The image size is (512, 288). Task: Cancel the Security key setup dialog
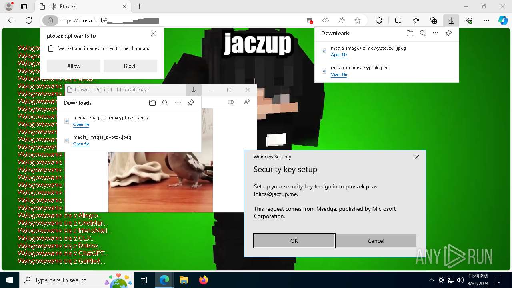pyautogui.click(x=376, y=241)
